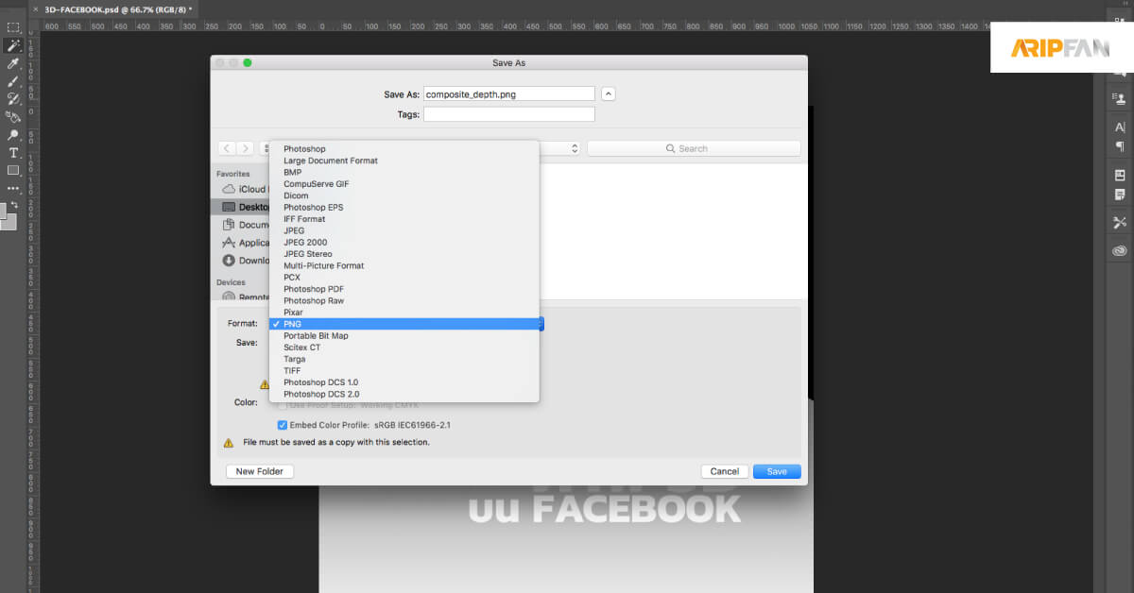Open Remote Disc under Devices
The image size is (1134, 593).
tap(244, 296)
